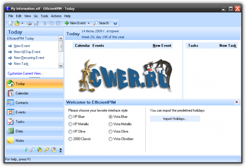Expand navigation pane configure chevron
Image resolution: width=246 pixels, height=167 pixels.
tap(61, 150)
